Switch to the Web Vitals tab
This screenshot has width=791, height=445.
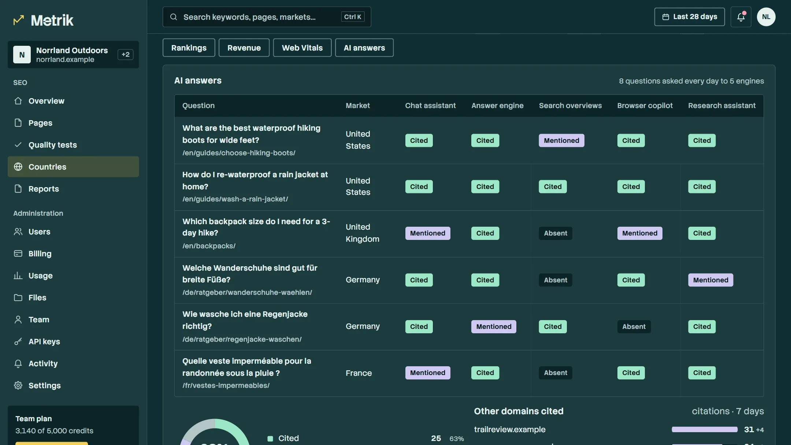tap(302, 48)
